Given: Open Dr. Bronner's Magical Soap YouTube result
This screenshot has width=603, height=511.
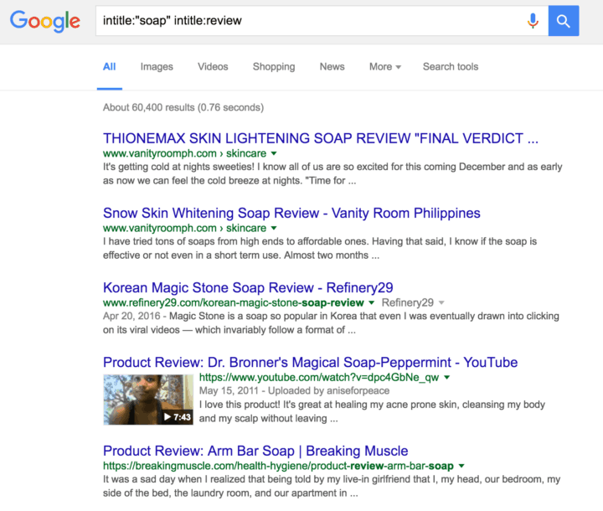Looking at the screenshot, I should point(311,363).
